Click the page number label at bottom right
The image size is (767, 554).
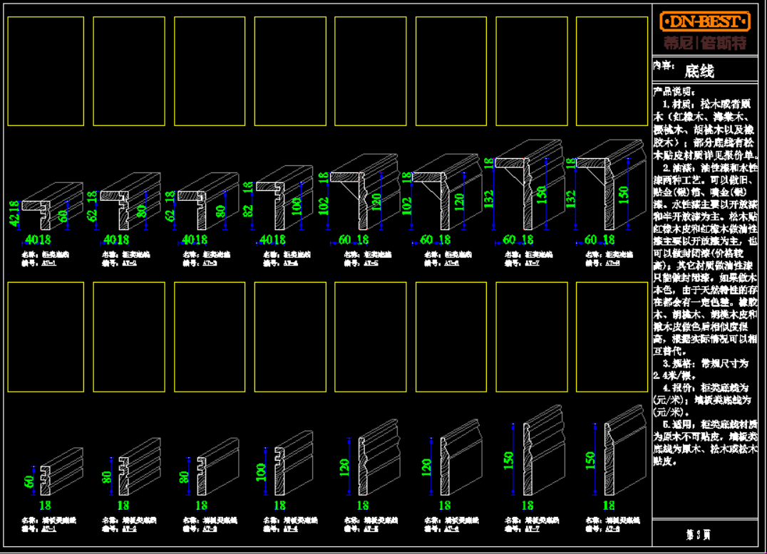click(x=699, y=534)
